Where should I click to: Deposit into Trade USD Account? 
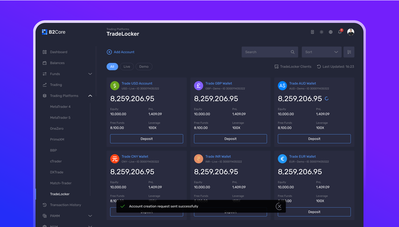point(147,139)
